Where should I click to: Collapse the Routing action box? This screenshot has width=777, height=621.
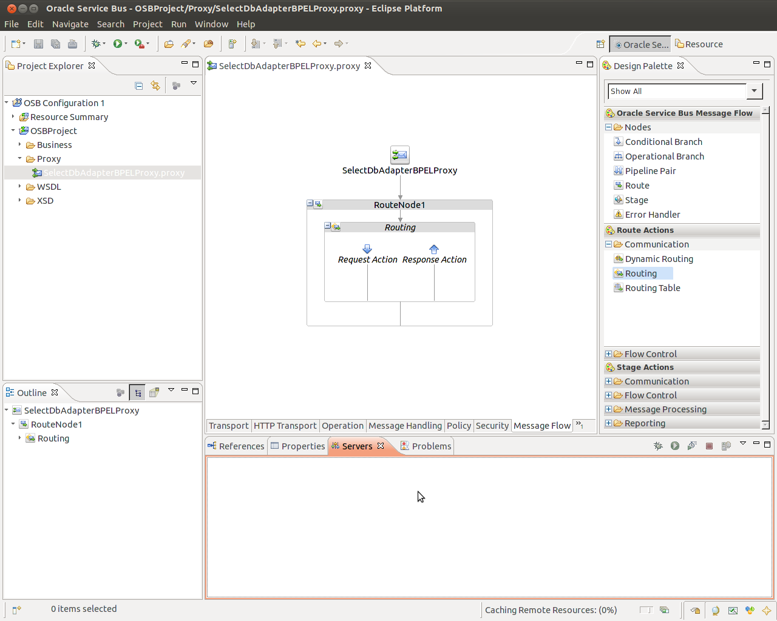pos(328,226)
